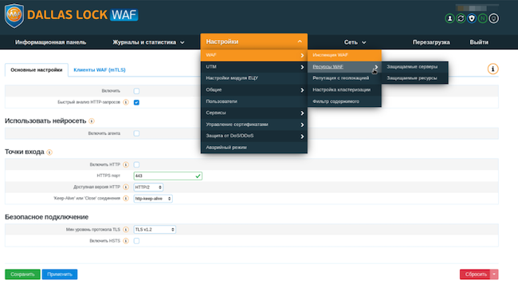
Task: Open the page help info icon at right
Action: click(x=492, y=69)
